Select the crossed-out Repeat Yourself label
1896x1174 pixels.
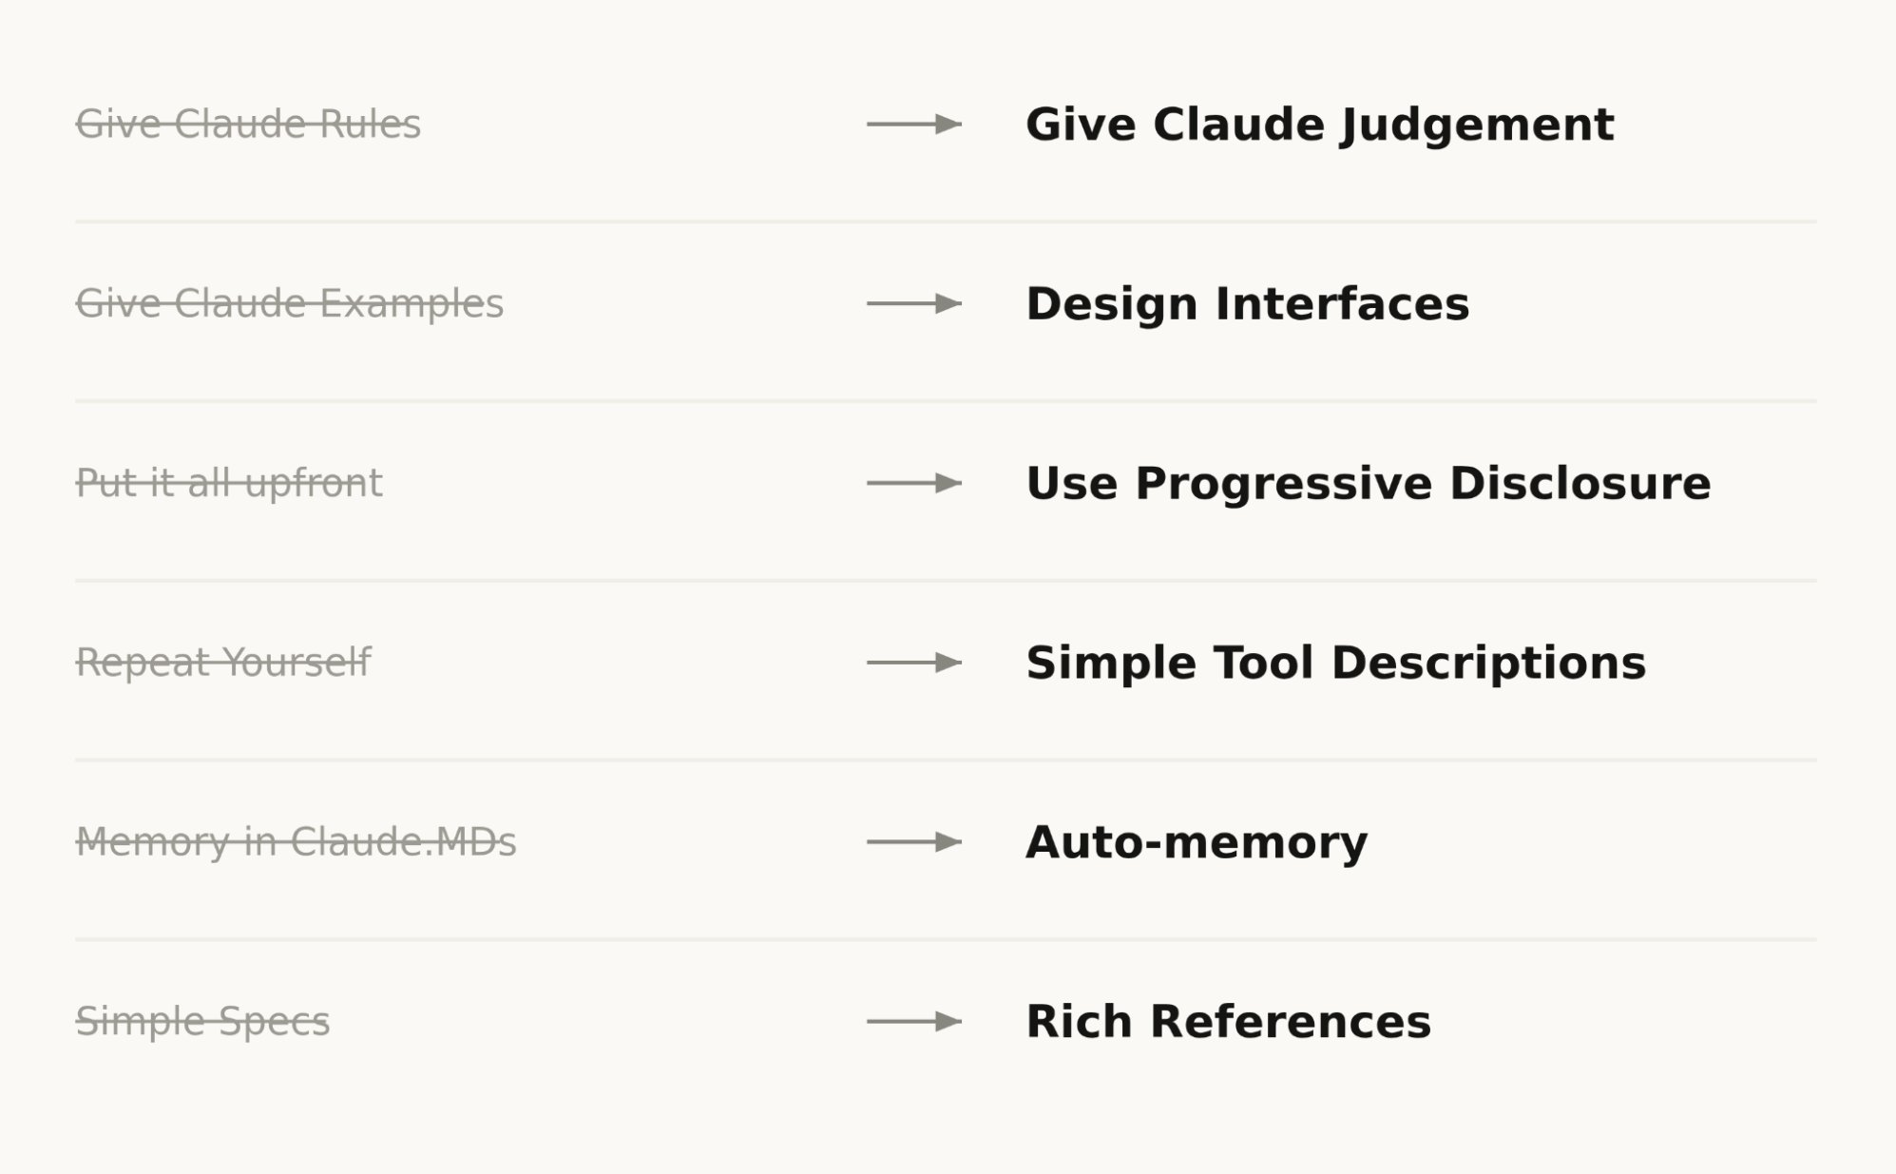click(x=223, y=663)
